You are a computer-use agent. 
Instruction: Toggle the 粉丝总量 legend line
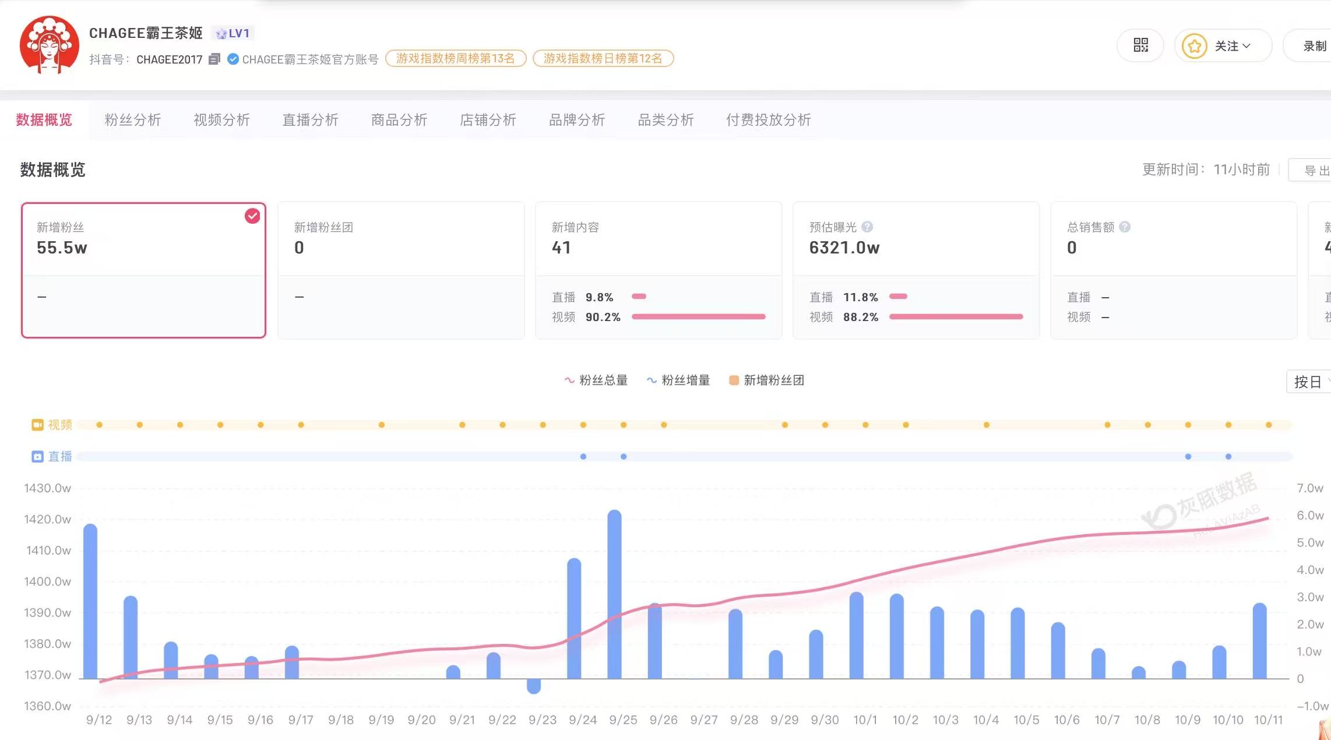[x=596, y=380]
